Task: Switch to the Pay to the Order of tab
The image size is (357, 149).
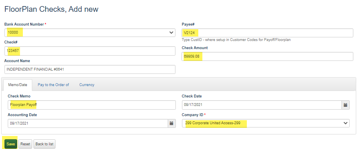Action: coord(53,85)
